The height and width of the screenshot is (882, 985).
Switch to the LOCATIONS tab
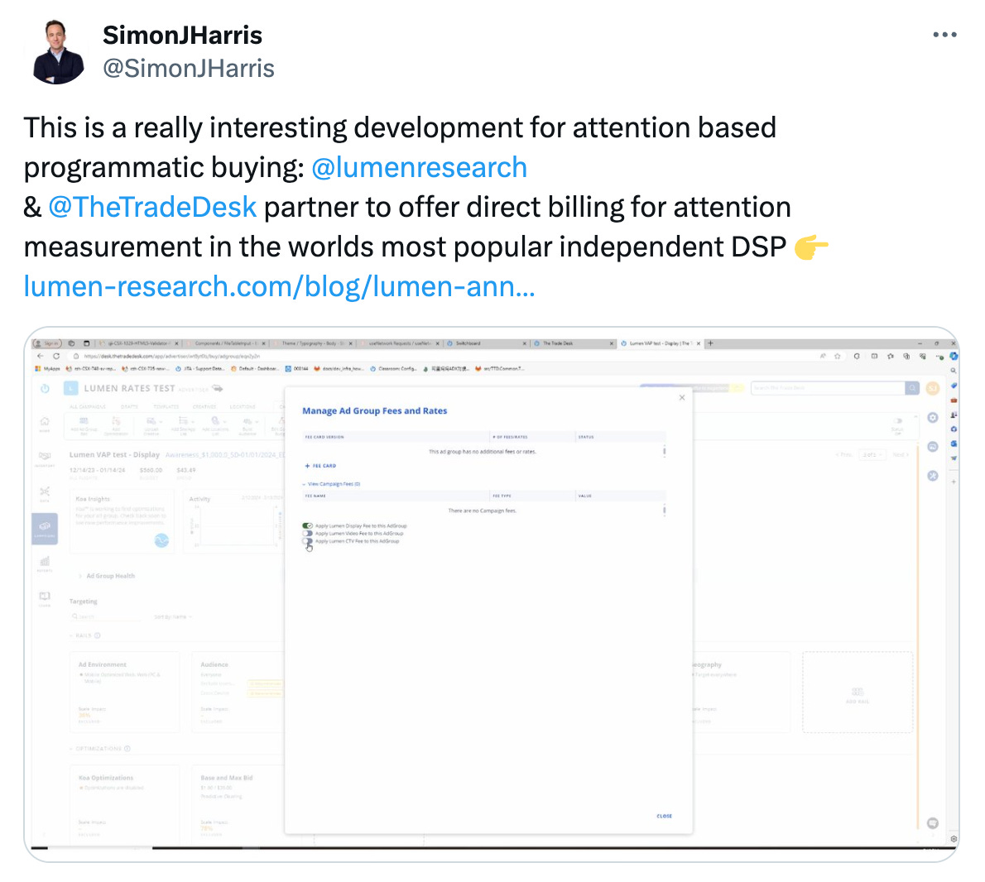coord(243,407)
